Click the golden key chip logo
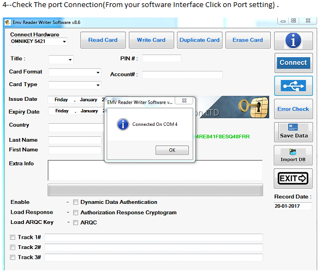 click(x=254, y=107)
